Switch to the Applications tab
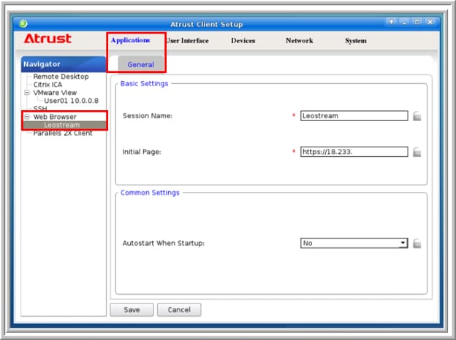 click(130, 40)
